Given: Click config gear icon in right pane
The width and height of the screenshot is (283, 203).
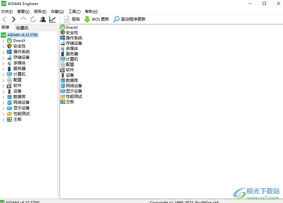Looking at the screenshot, I should tap(63, 64).
